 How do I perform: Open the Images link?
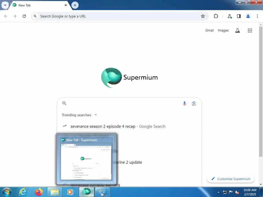(223, 30)
